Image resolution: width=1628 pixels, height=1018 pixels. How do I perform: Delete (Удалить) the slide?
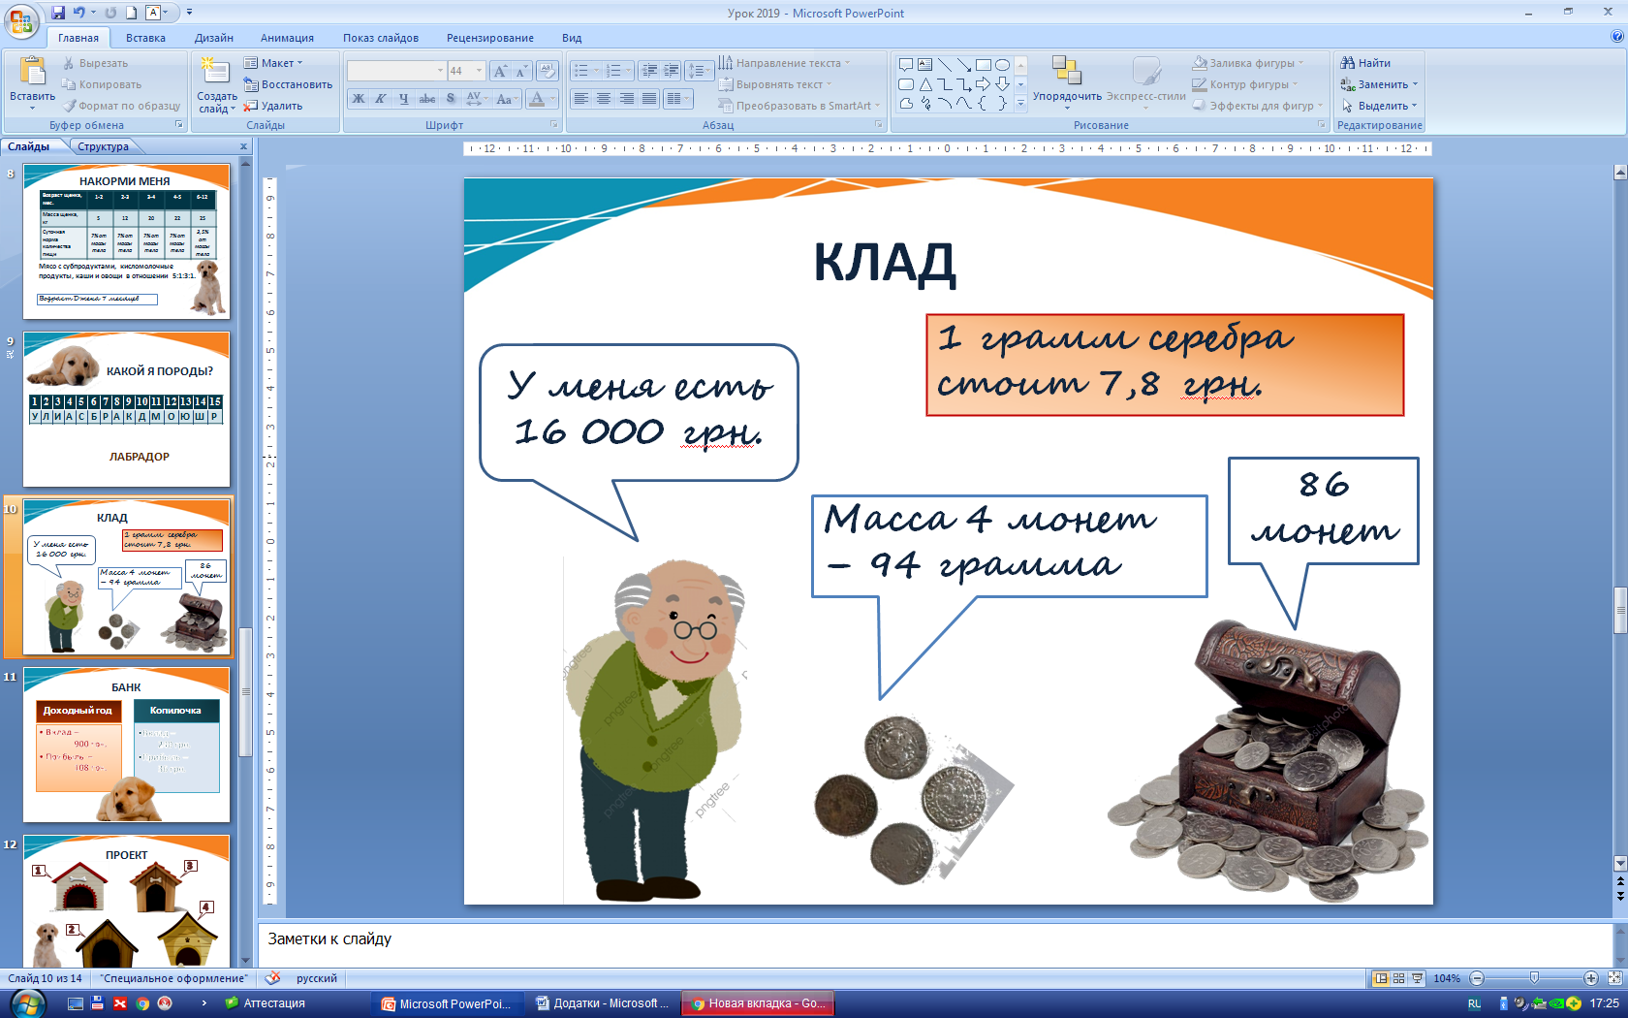[x=273, y=106]
